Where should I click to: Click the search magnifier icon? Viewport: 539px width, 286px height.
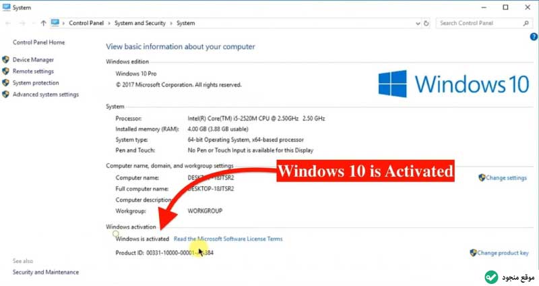tap(526, 23)
